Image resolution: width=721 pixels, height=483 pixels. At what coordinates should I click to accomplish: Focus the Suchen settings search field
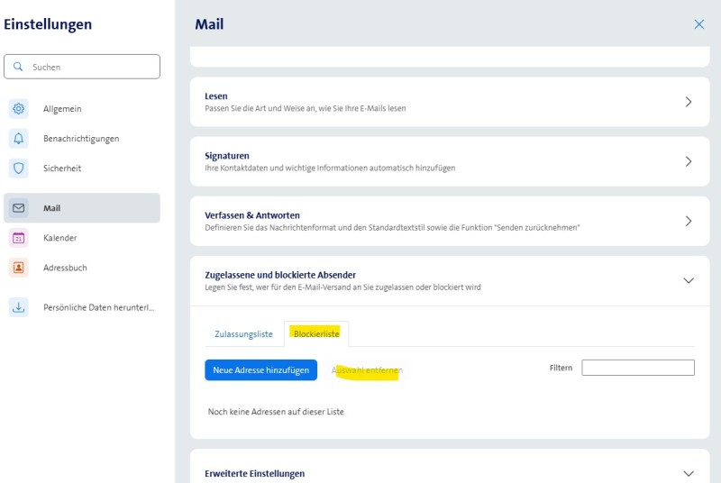pyautogui.click(x=90, y=67)
